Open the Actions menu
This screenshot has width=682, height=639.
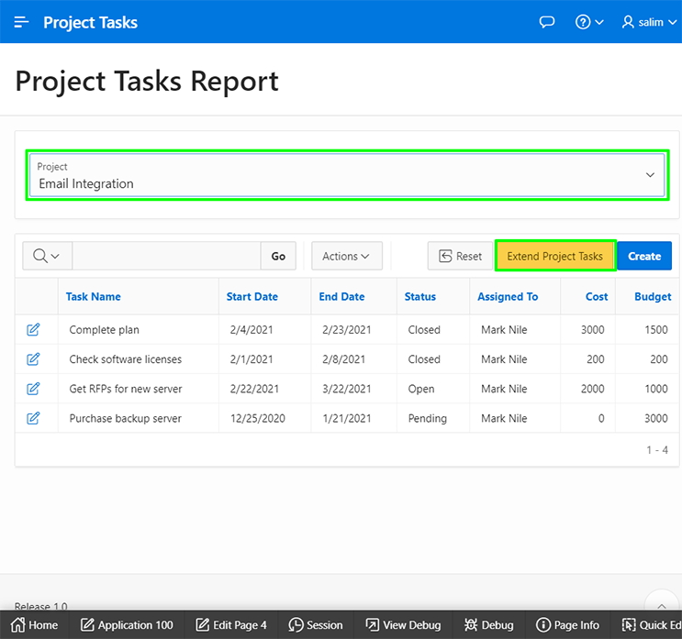click(x=346, y=257)
